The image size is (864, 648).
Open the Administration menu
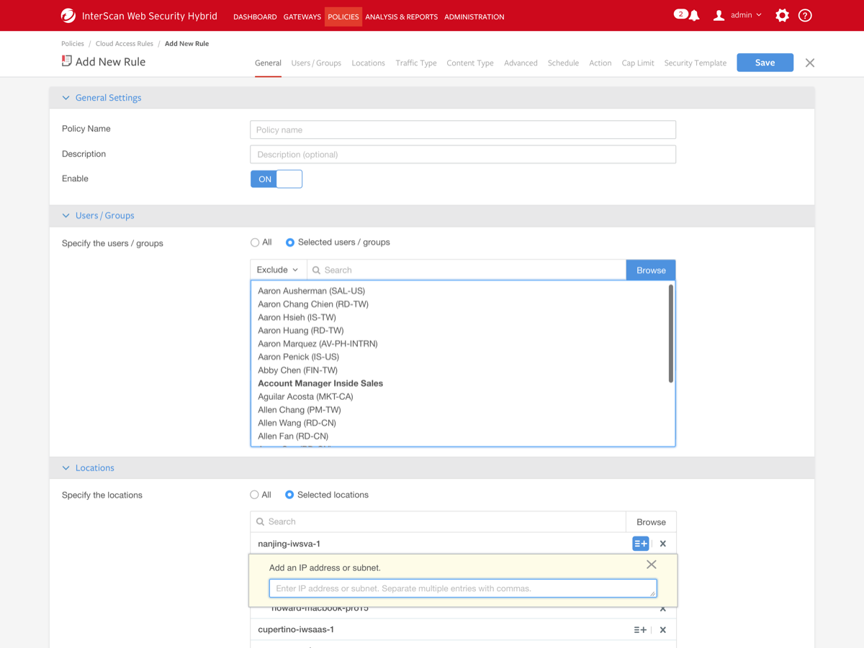point(474,17)
